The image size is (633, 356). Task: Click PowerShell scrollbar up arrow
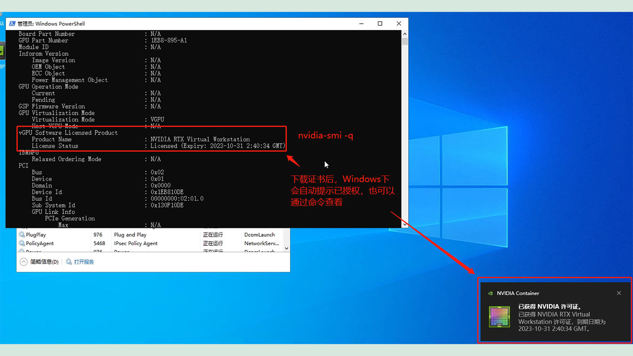tap(405, 34)
